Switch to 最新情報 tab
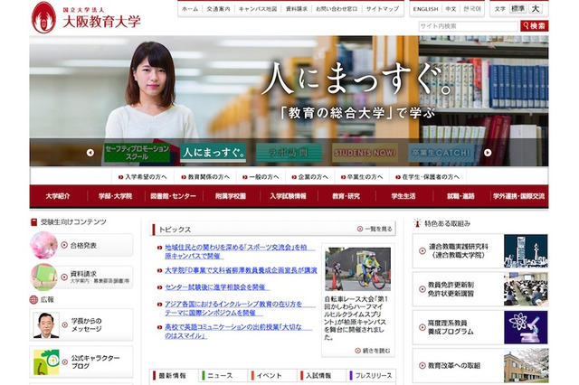This screenshot has height=385, width=579. (173, 375)
